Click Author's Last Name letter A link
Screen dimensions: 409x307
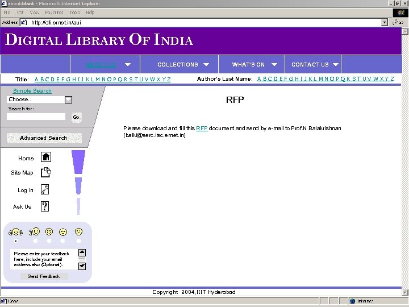pos(259,79)
